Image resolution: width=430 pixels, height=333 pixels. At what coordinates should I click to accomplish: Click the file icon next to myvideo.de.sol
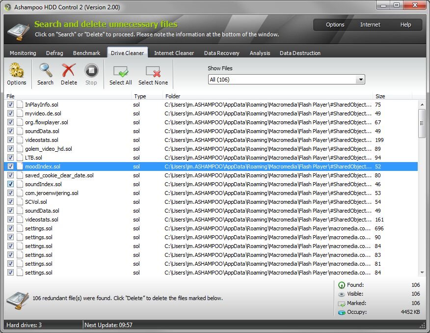click(x=20, y=113)
